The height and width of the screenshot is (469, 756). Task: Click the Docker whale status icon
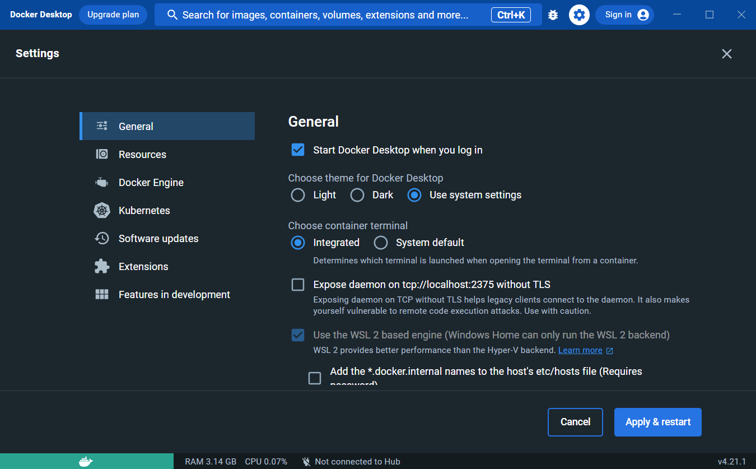click(x=85, y=461)
